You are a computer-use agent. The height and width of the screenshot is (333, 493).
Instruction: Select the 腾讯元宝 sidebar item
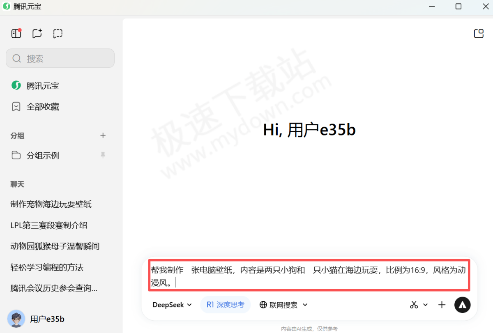tap(43, 85)
